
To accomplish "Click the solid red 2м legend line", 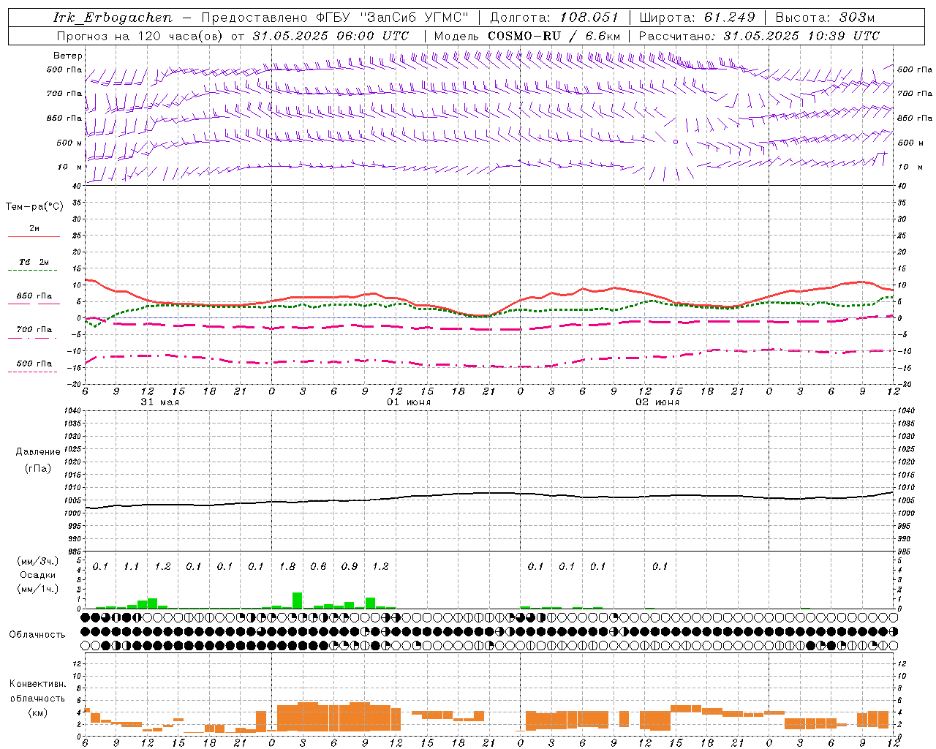I will (34, 236).
